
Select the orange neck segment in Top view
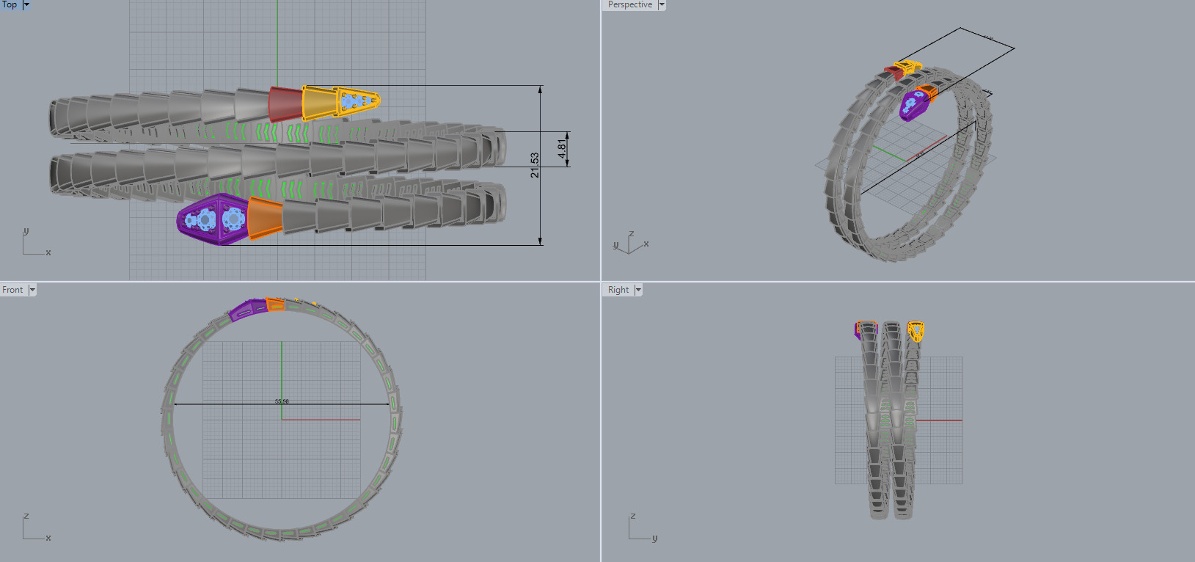tap(265, 217)
